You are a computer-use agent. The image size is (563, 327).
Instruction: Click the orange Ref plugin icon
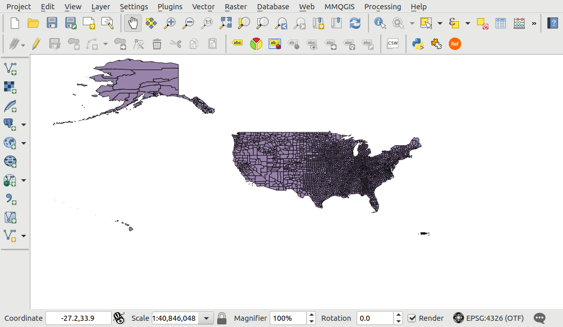pyautogui.click(x=454, y=44)
